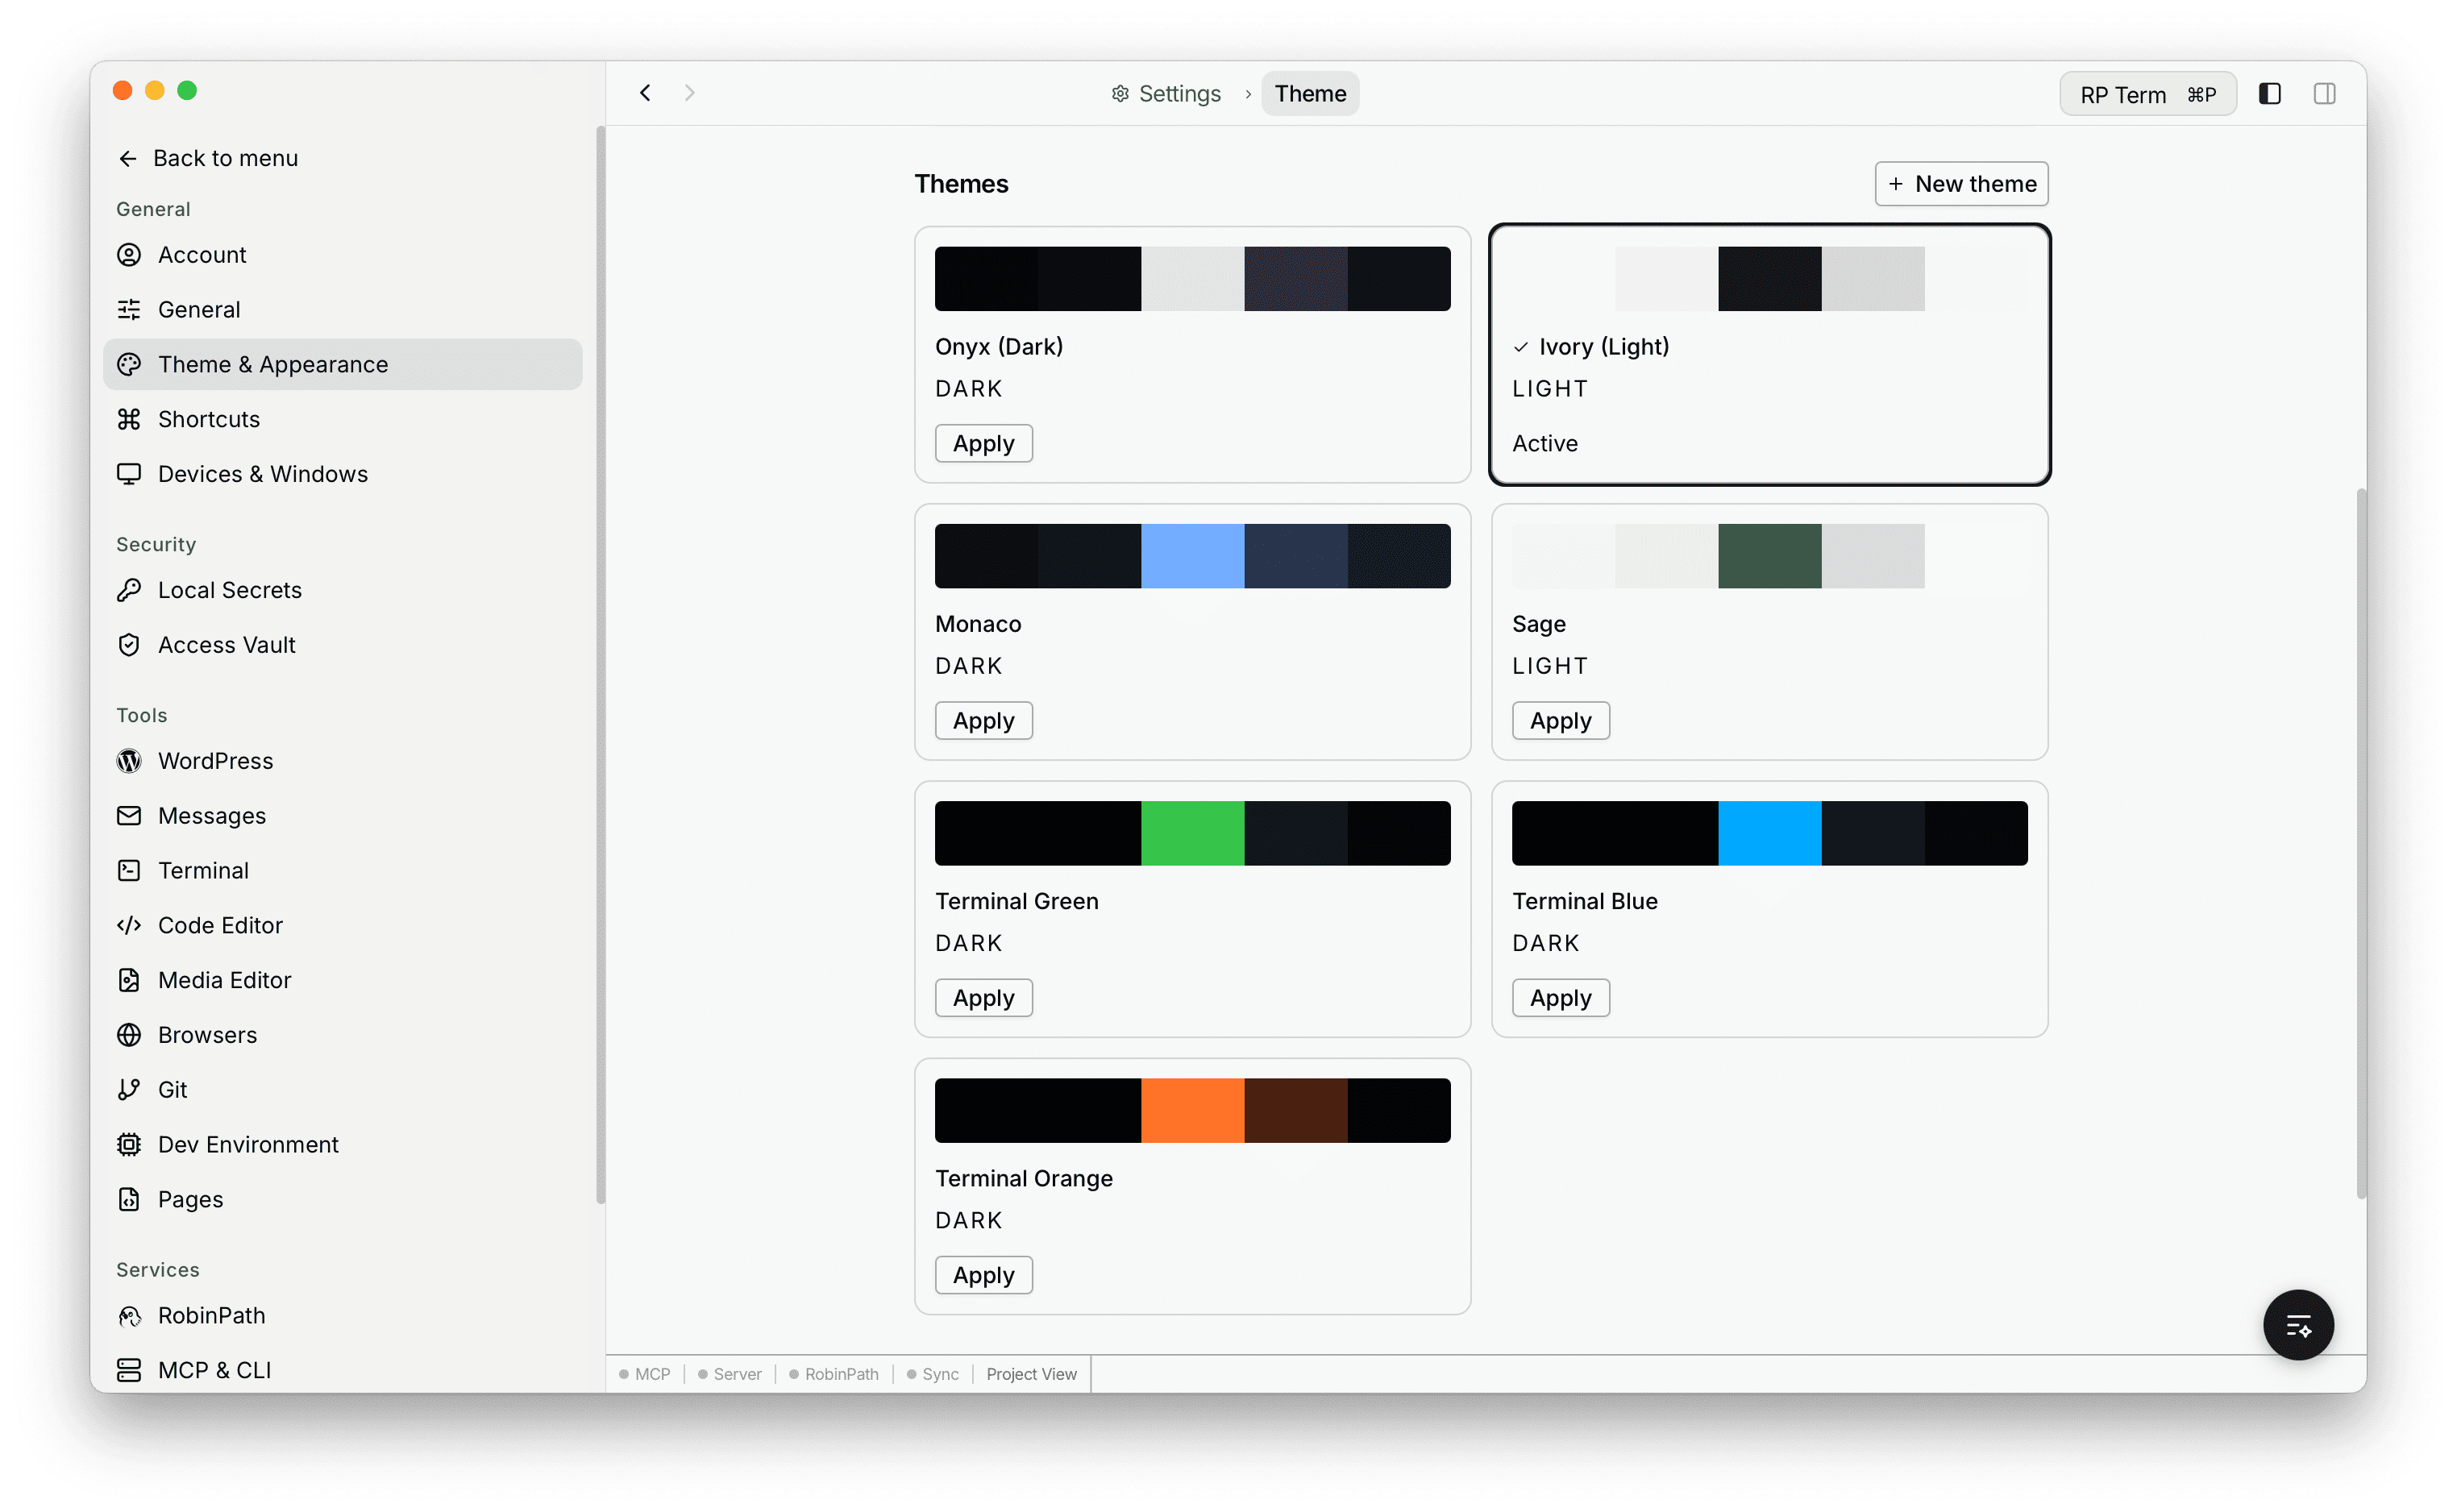This screenshot has height=1512, width=2457.
Task: Toggle the left sidebar panel
Action: point(2269,93)
